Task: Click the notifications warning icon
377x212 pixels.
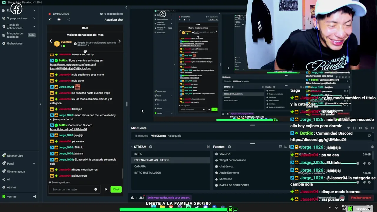Action: pyautogui.click(x=142, y=198)
